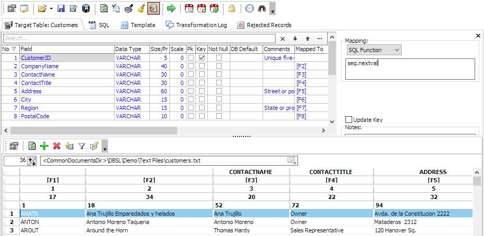
Task: Run transformation with the green arrow
Action: (171, 9)
